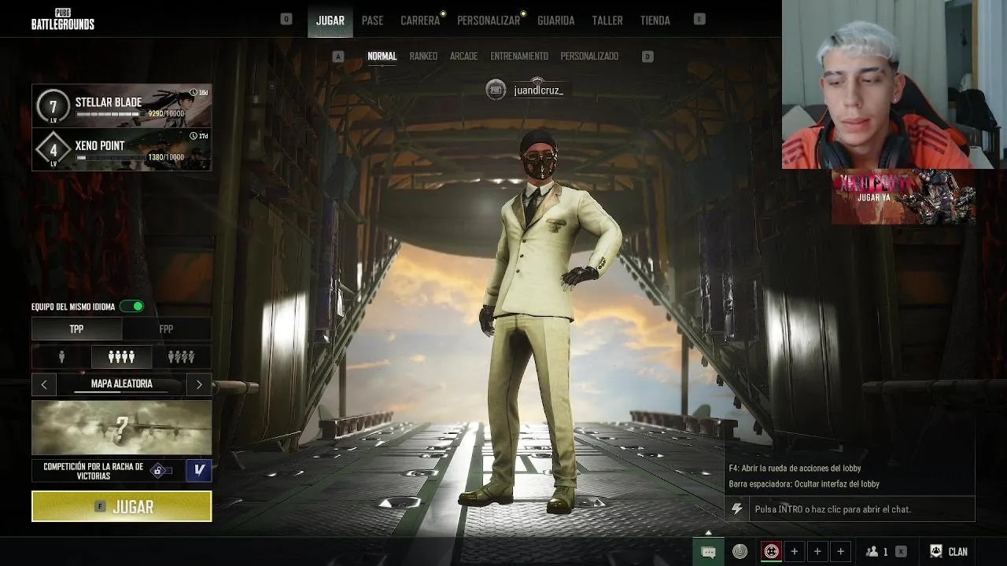Select ARCADE game mode sub-tab
Screen dimensions: 1007x566
pos(463,57)
